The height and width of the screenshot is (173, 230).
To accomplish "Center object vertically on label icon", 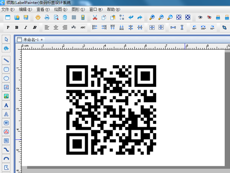I will pyautogui.click(x=161, y=27).
